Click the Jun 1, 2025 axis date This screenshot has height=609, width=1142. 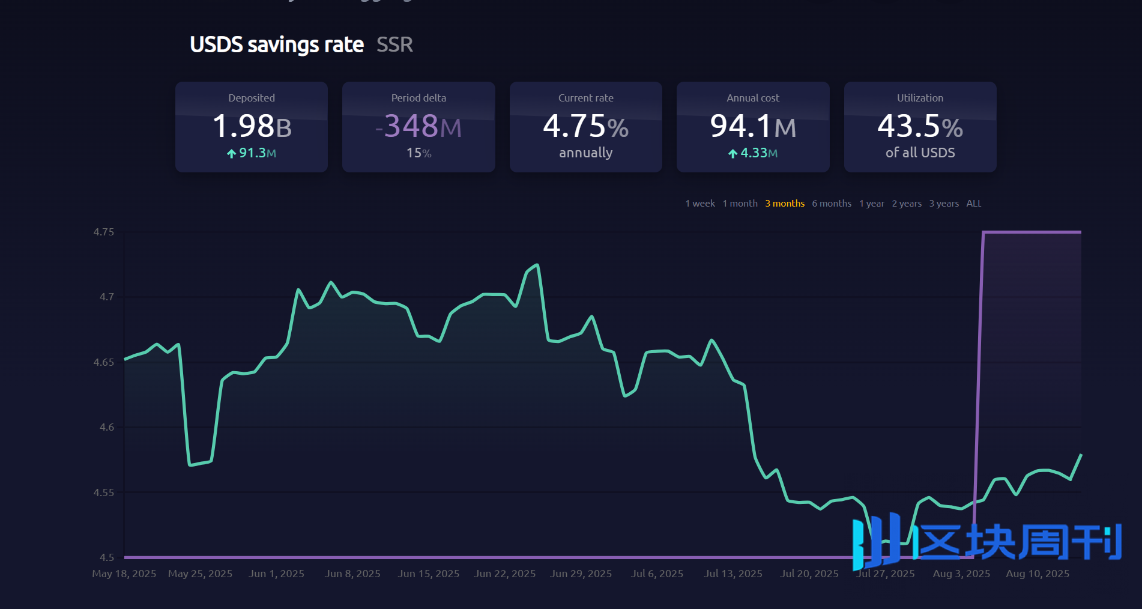point(276,574)
